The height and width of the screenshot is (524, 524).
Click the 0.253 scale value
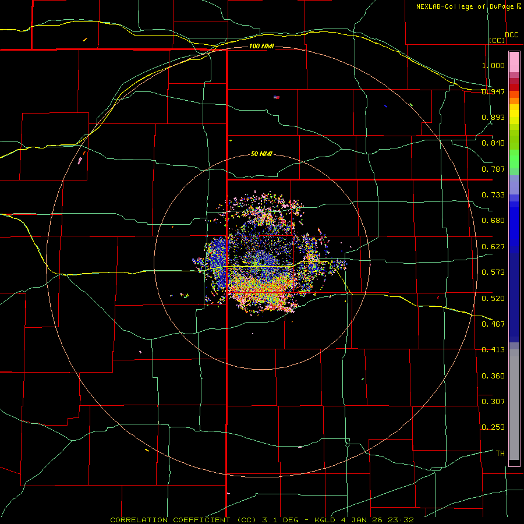click(x=493, y=427)
